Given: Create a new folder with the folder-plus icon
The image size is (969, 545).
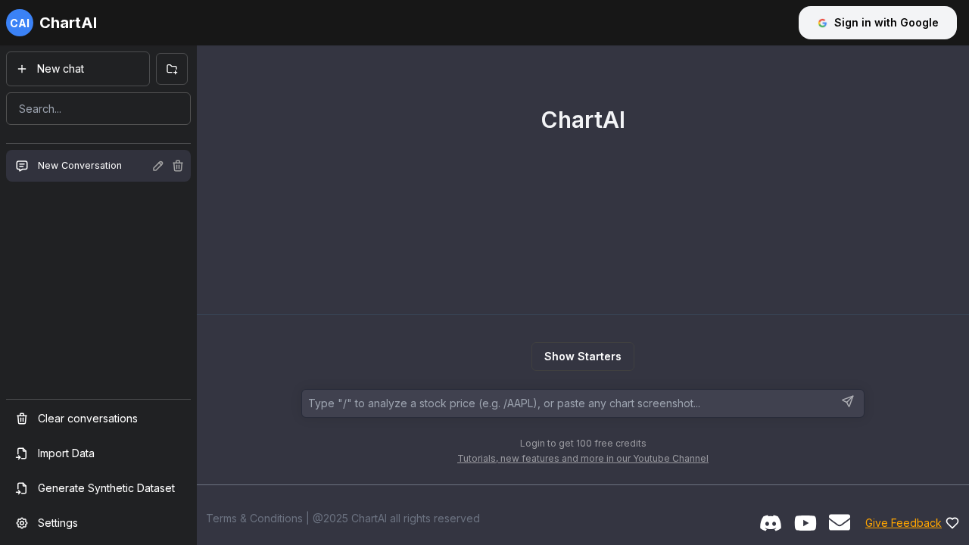Looking at the screenshot, I should pos(171,69).
